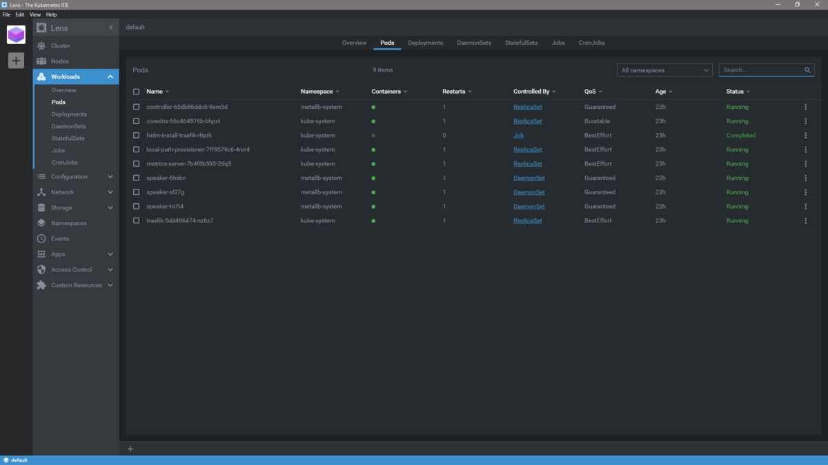The width and height of the screenshot is (828, 465).
Task: Click the Namespaces sidebar icon
Action: pos(41,223)
